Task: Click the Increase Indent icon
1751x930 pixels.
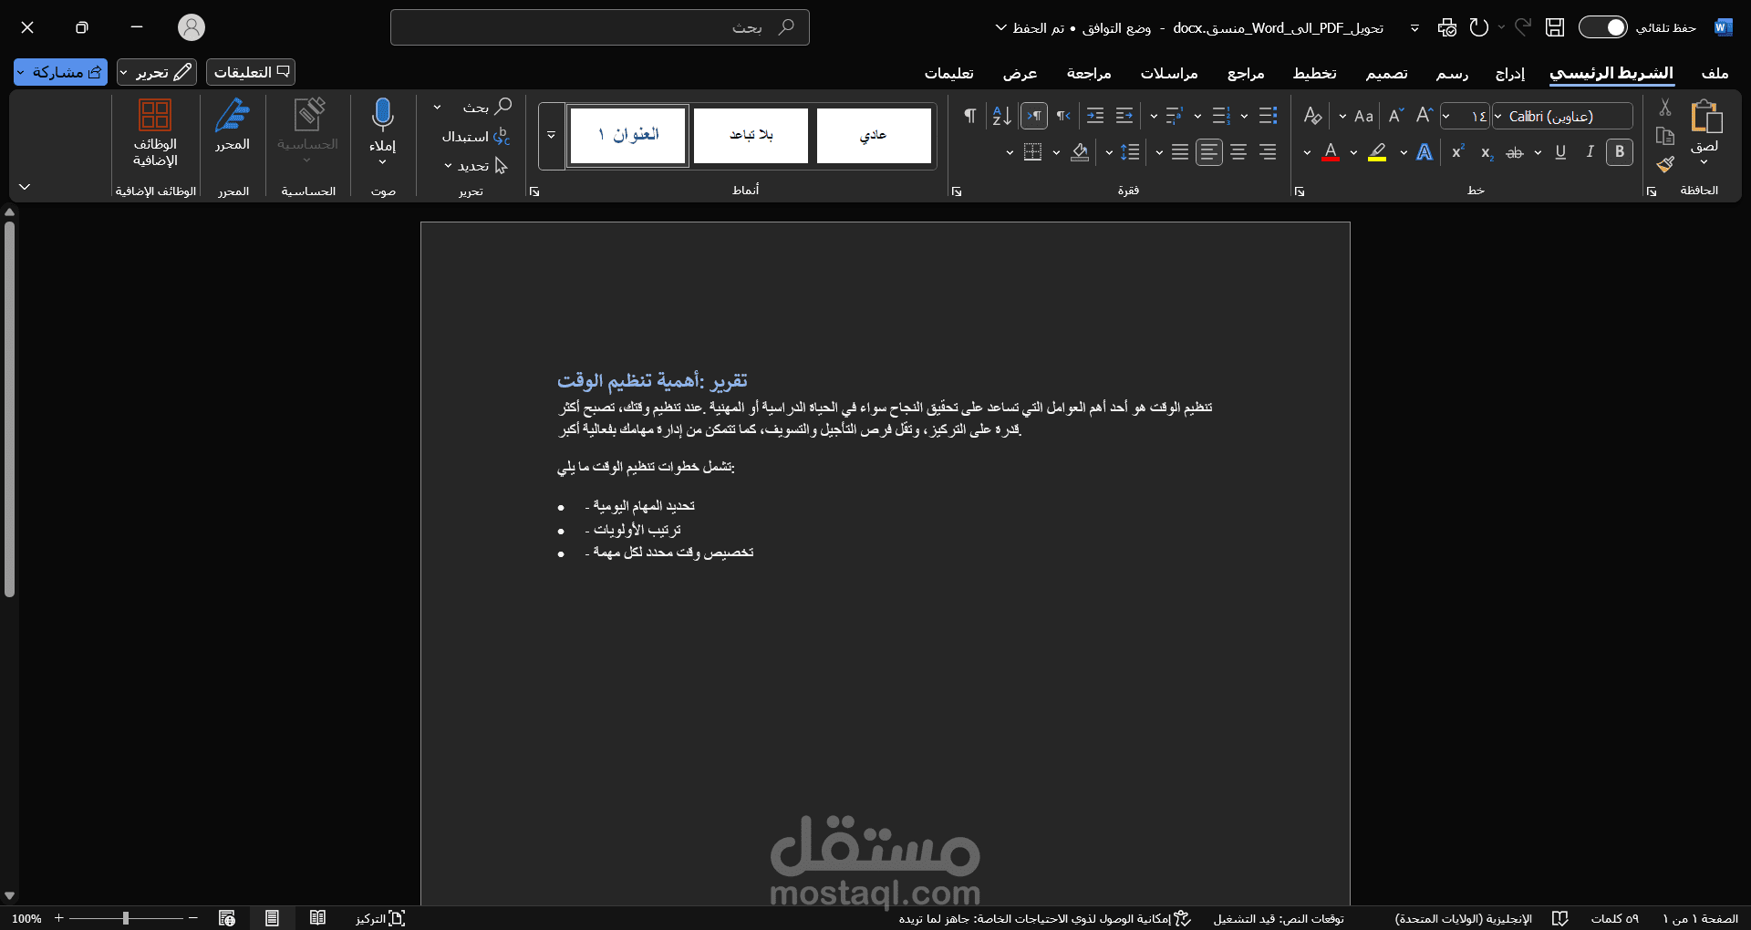Action: pos(1095,116)
